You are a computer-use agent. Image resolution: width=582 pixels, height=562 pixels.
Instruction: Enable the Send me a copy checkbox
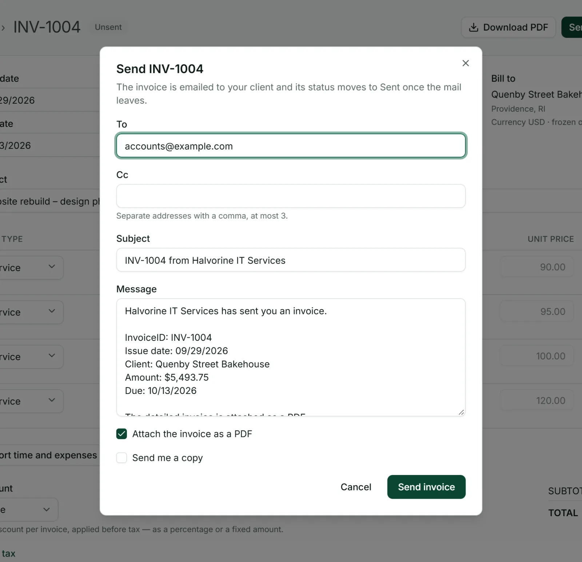coord(121,458)
